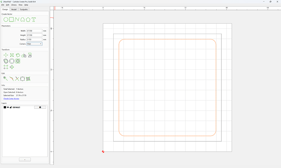Open the Boolean operations tool
Image resolution: width=281 pixels, height=168 pixels.
click(18, 61)
